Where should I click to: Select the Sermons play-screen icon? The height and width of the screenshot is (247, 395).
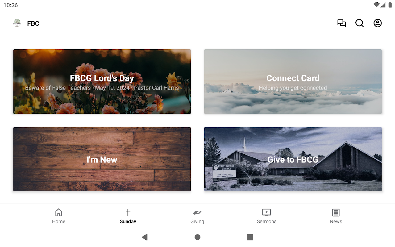coord(267,212)
